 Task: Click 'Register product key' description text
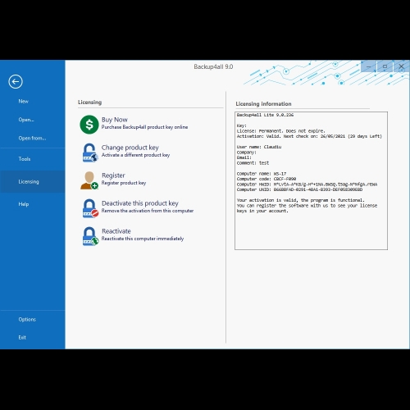point(124,183)
